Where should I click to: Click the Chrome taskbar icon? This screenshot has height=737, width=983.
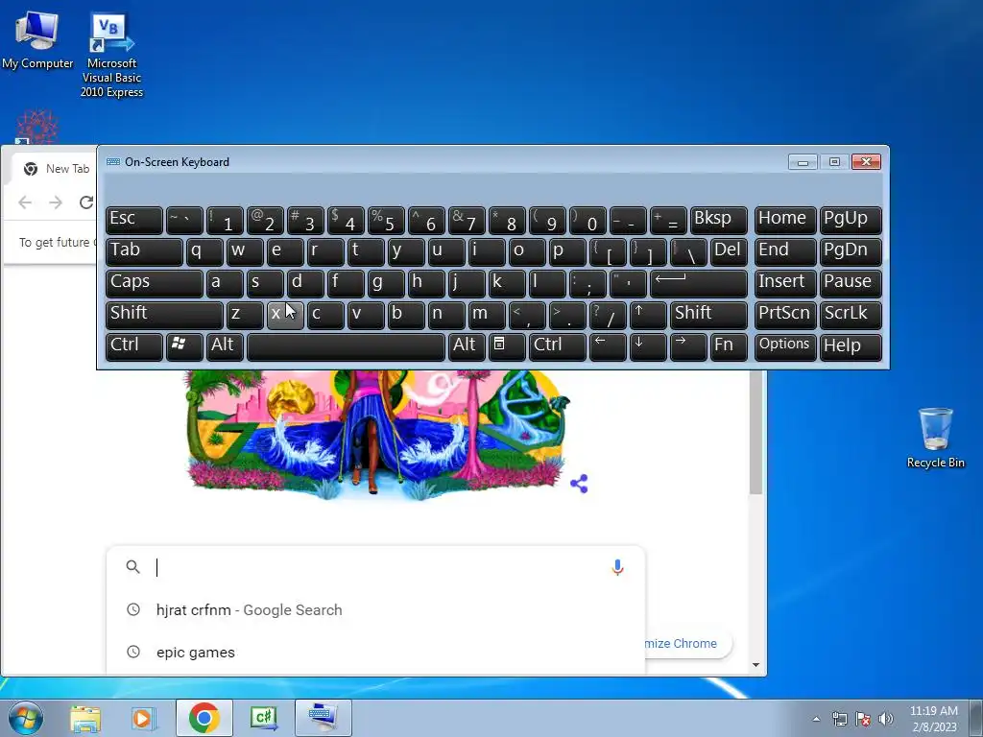pos(204,718)
